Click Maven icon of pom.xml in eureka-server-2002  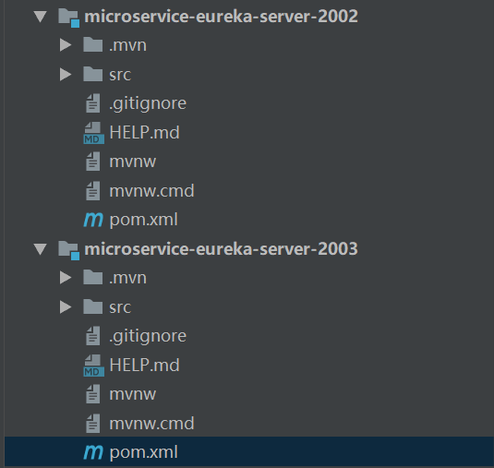[93, 220]
